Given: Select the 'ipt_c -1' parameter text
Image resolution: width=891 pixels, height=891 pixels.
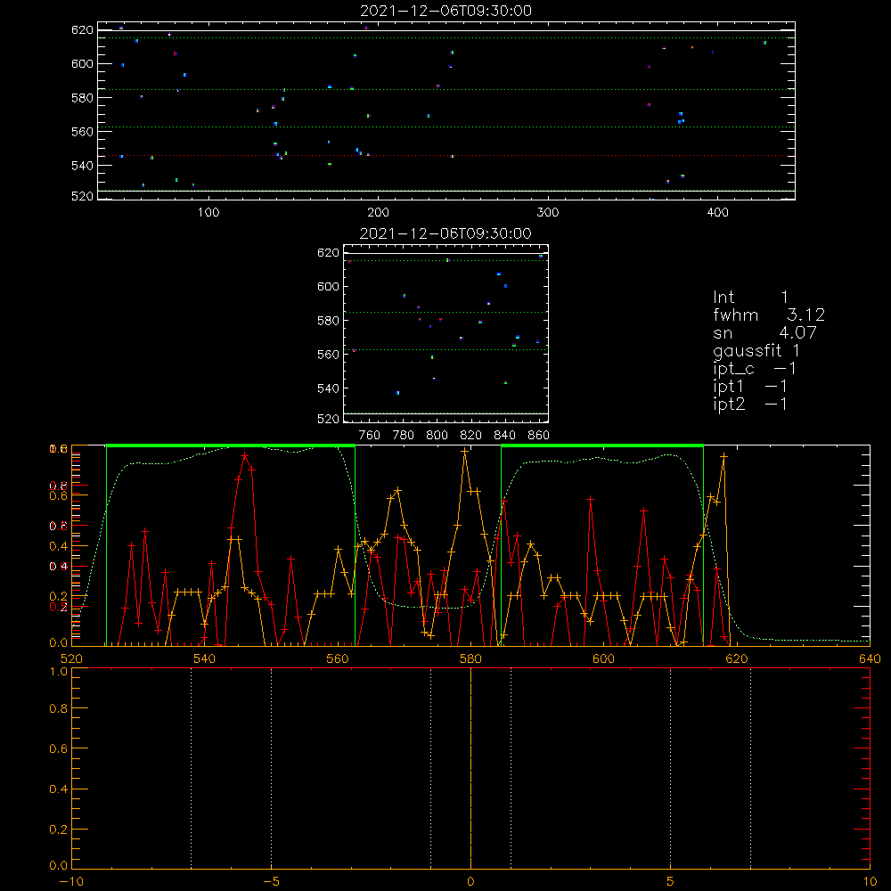Looking at the screenshot, I should click(755, 369).
